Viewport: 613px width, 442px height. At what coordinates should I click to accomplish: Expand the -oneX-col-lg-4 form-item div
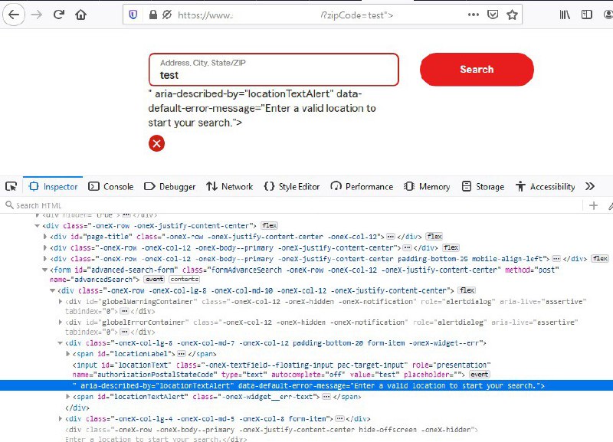[61, 419]
